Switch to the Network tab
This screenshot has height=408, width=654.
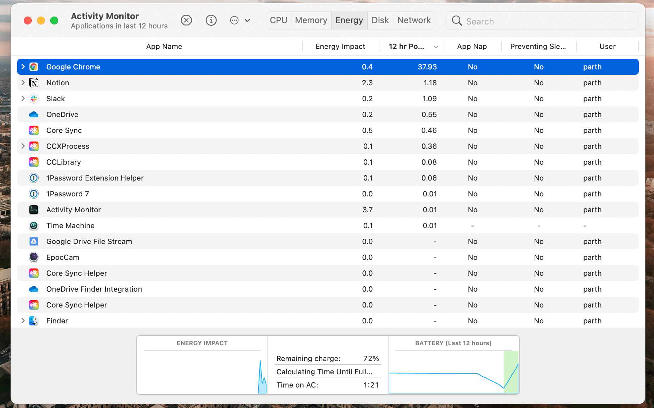pos(414,20)
